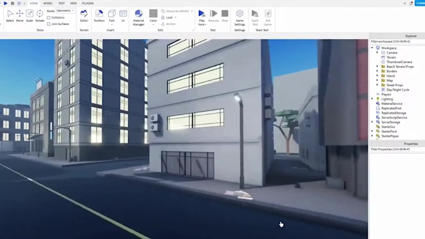425x239 pixels.
Task: Click the Play Here icon
Action: [202, 14]
